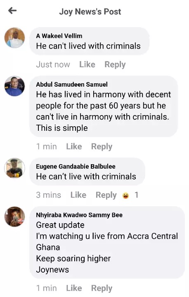This screenshot has width=189, height=297.
Task: View the laughing emoji reaction on Eugene's comment
Action: (x=125, y=195)
